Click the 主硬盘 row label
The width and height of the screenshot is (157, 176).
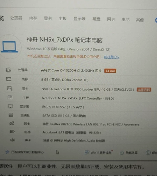pyautogui.click(x=25, y=115)
